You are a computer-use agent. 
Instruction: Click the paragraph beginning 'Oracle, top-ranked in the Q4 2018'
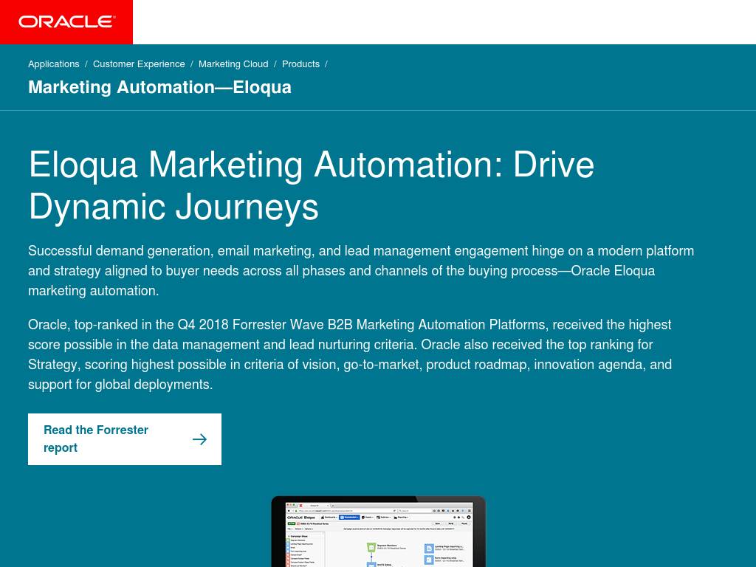(x=350, y=354)
